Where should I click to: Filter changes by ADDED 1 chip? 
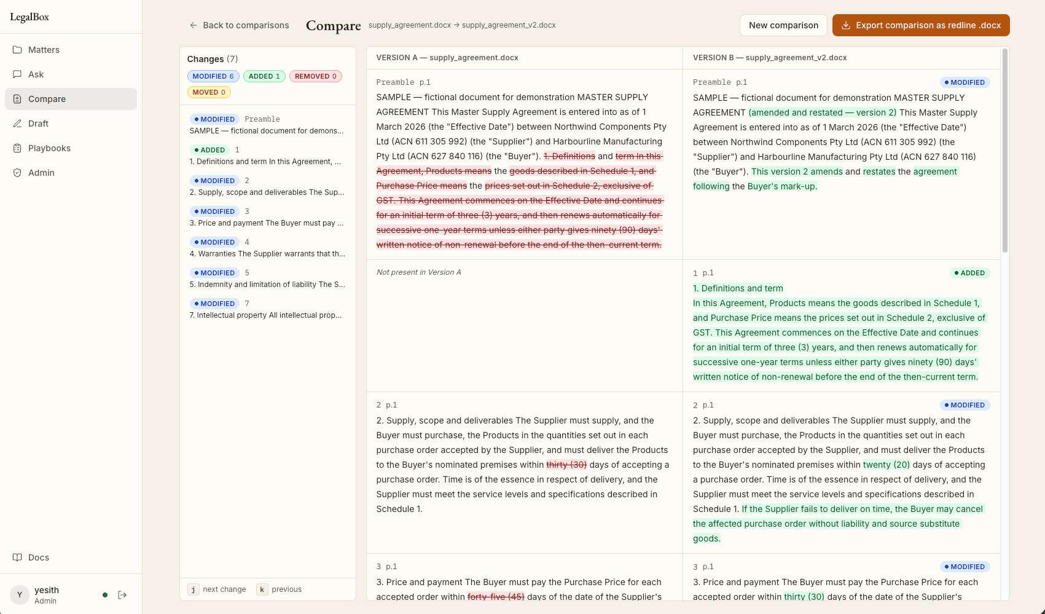pos(264,76)
